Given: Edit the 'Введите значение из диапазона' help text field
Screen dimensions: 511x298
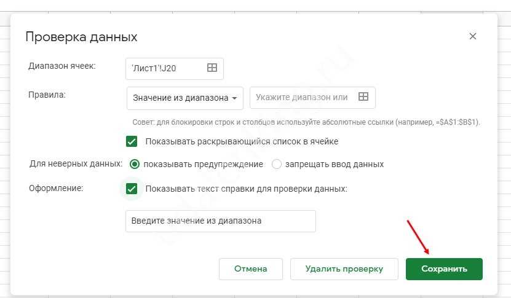Looking at the screenshot, I should pos(220,221).
